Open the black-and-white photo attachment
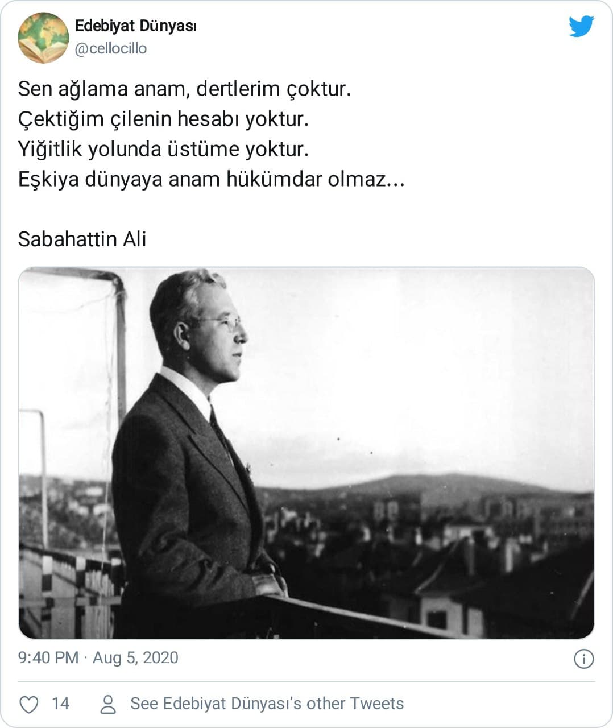The image size is (613, 728). (306, 453)
